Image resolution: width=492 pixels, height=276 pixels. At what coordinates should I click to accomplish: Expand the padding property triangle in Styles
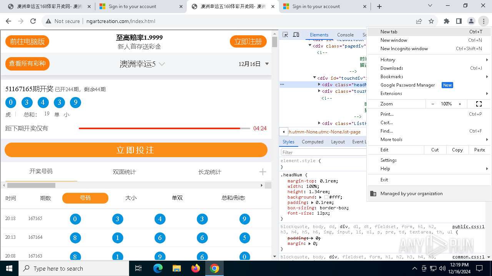click(x=312, y=202)
